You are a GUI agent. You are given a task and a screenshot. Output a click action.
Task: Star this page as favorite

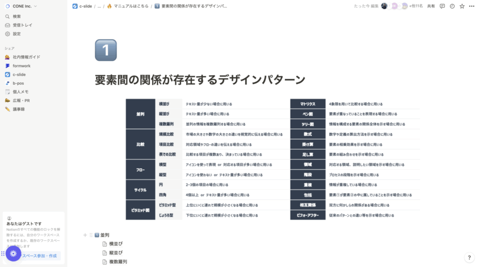462,6
